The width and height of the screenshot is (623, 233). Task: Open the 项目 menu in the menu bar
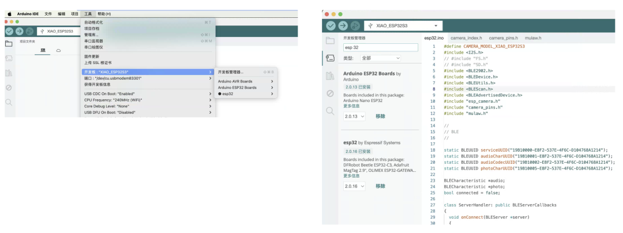click(74, 14)
